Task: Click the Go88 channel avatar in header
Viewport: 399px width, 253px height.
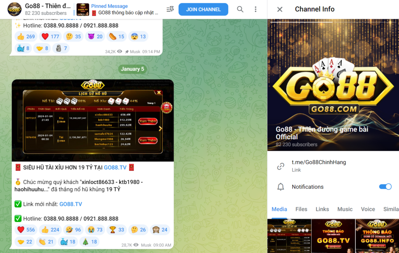Action: (14, 9)
